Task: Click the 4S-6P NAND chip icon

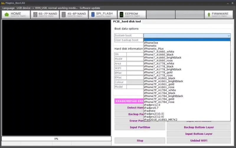Action: click(64, 14)
